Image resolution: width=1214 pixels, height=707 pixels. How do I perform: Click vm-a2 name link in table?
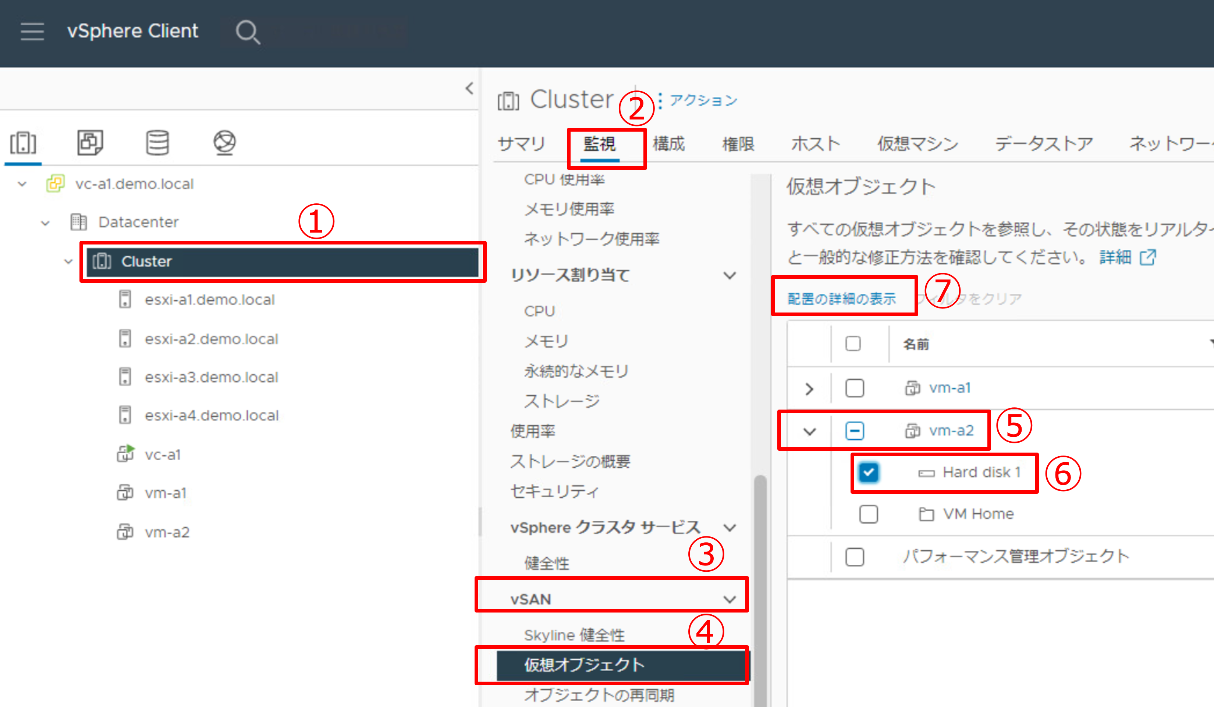[951, 431]
